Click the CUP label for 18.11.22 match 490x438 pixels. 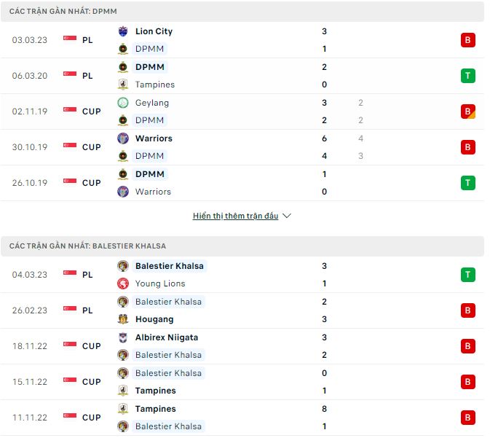[91, 346]
